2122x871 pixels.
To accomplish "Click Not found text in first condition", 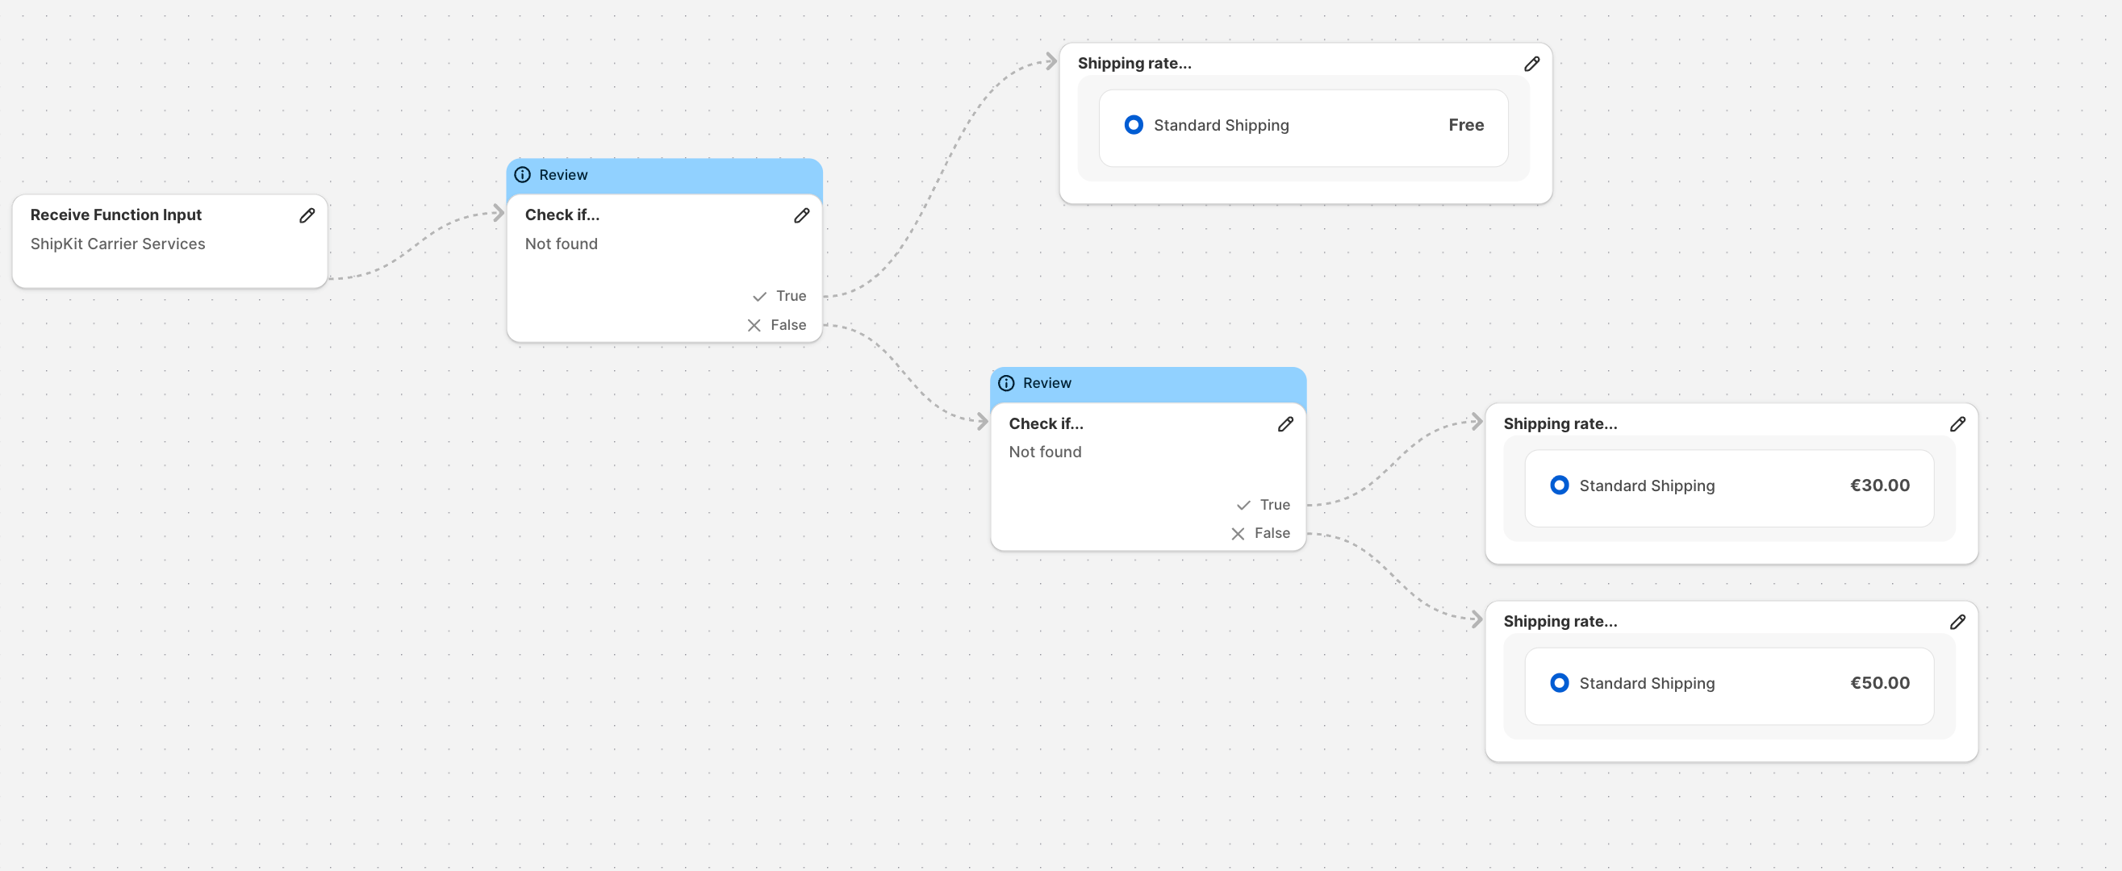I will pyautogui.click(x=561, y=244).
